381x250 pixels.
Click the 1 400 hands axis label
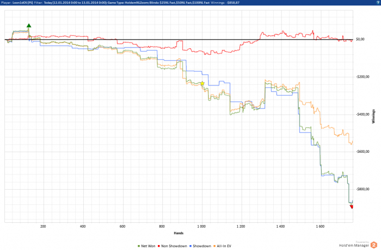pyautogui.click(x=280, y=226)
